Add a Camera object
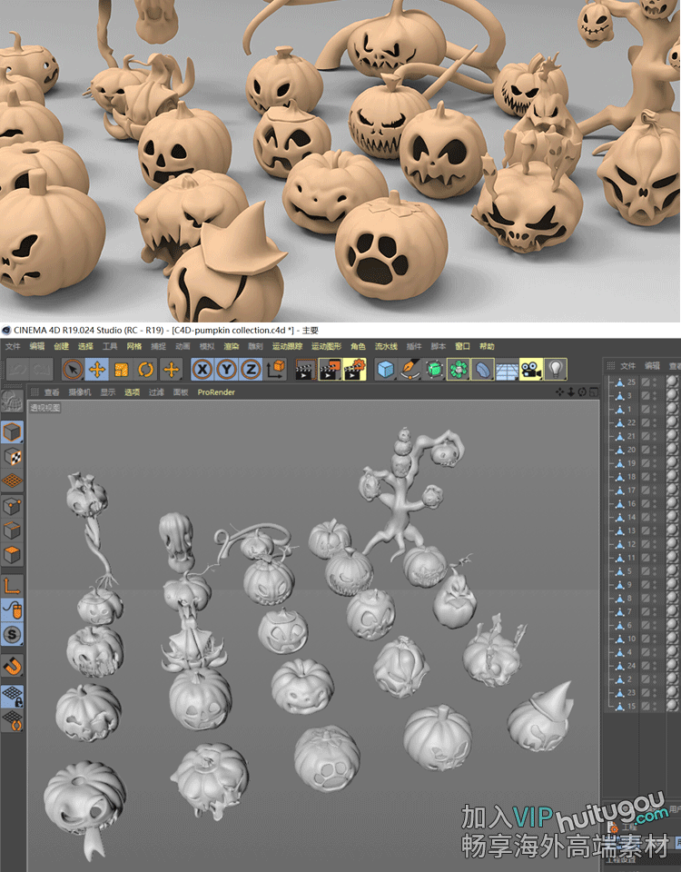Viewport: 681px width, 872px height. [x=530, y=369]
